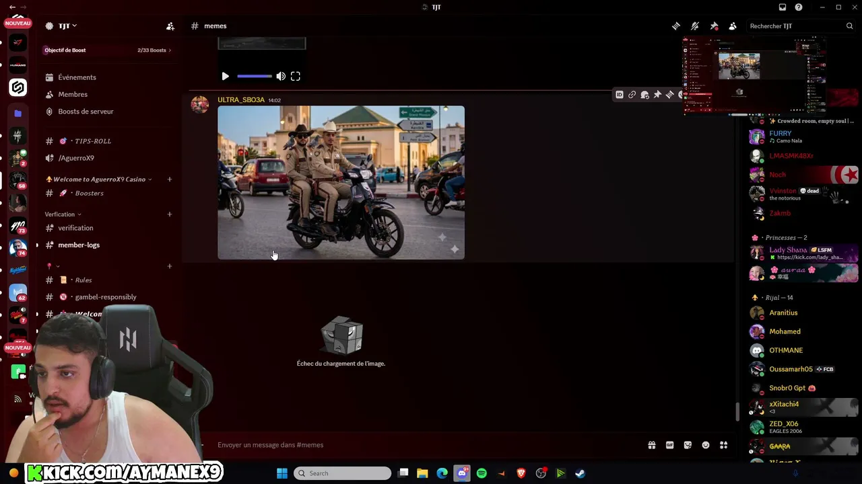The width and height of the screenshot is (862, 484).
Task: Play the video attachment
Action: pyautogui.click(x=226, y=77)
